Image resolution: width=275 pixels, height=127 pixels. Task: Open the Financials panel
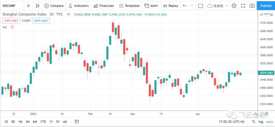click(104, 5)
